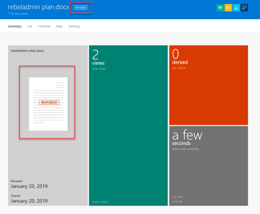
Task: Switch to the List tab
Action: [x=29, y=26]
